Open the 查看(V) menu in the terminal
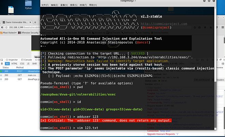225x137 pixels. click(64, 5)
